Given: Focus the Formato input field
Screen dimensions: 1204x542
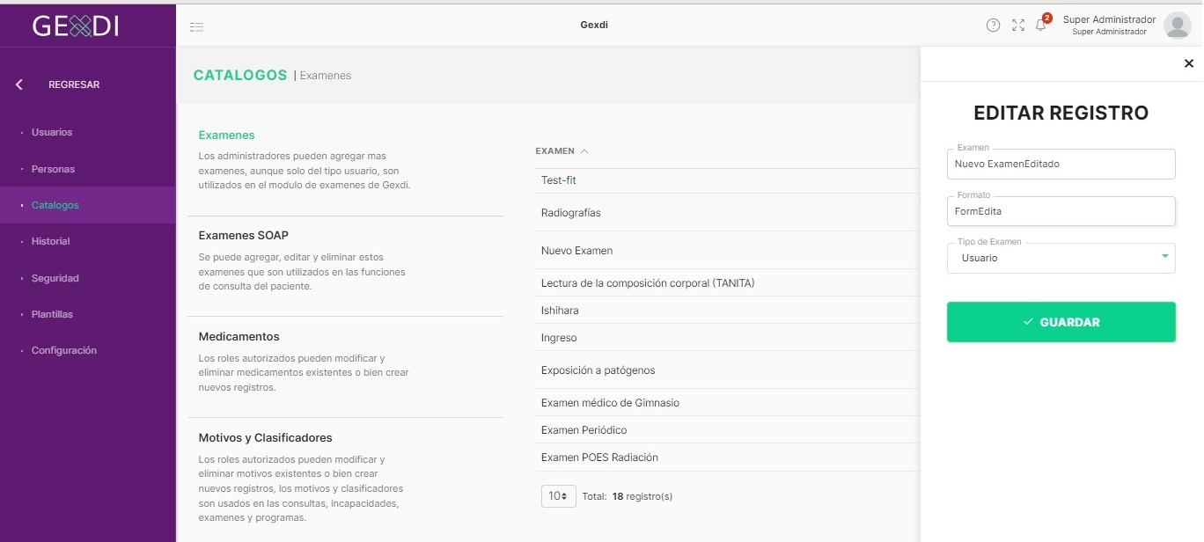Looking at the screenshot, I should pyautogui.click(x=1061, y=211).
